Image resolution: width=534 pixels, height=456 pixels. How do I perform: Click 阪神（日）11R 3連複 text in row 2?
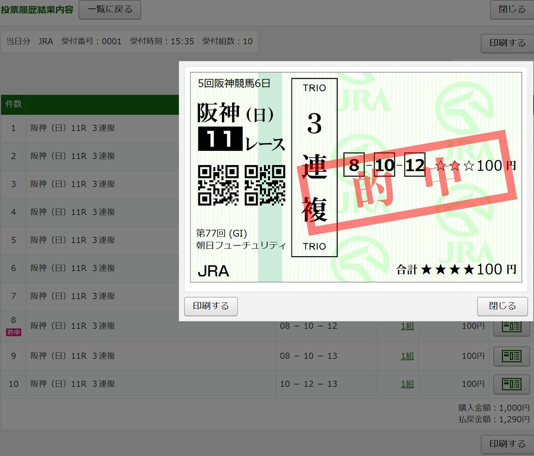point(73,156)
